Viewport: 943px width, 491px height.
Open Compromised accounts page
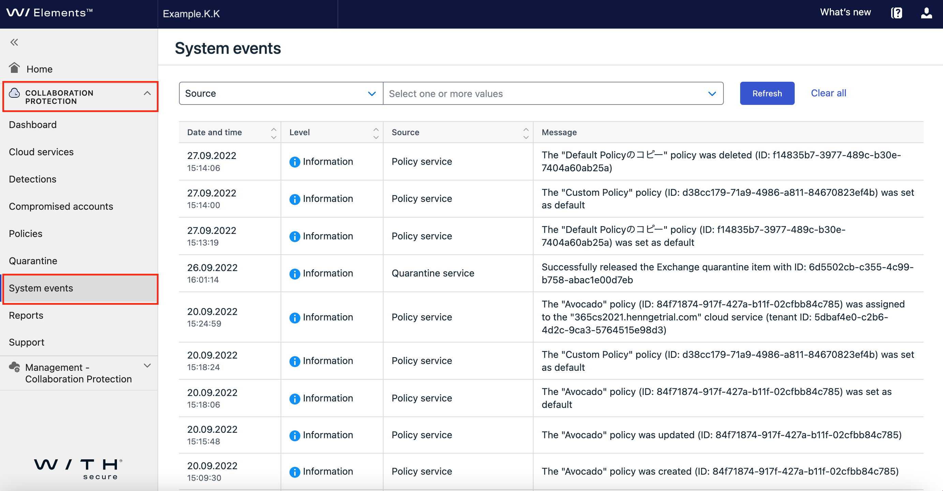61,206
